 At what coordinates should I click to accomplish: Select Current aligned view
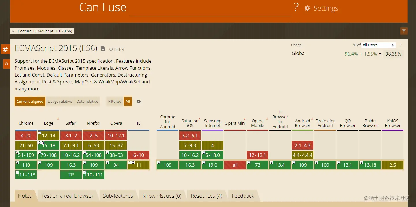(30, 101)
